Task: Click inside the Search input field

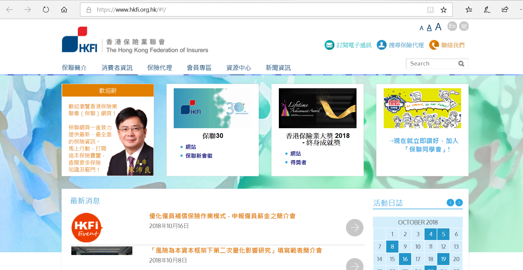Action: coord(431,64)
